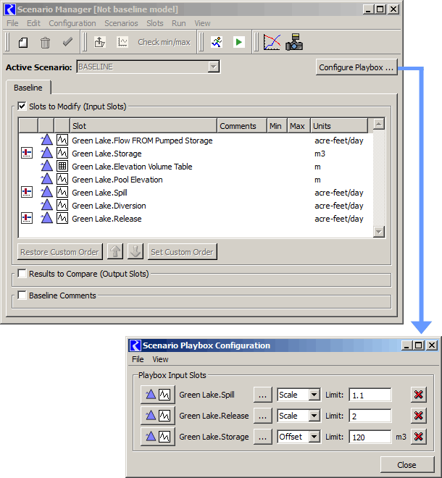Click the export slots toolbar icon
442x478 pixels.
100,42
